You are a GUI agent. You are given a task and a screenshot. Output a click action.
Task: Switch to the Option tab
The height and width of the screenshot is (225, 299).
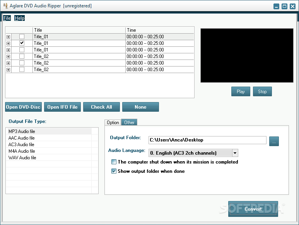[x=113, y=122]
